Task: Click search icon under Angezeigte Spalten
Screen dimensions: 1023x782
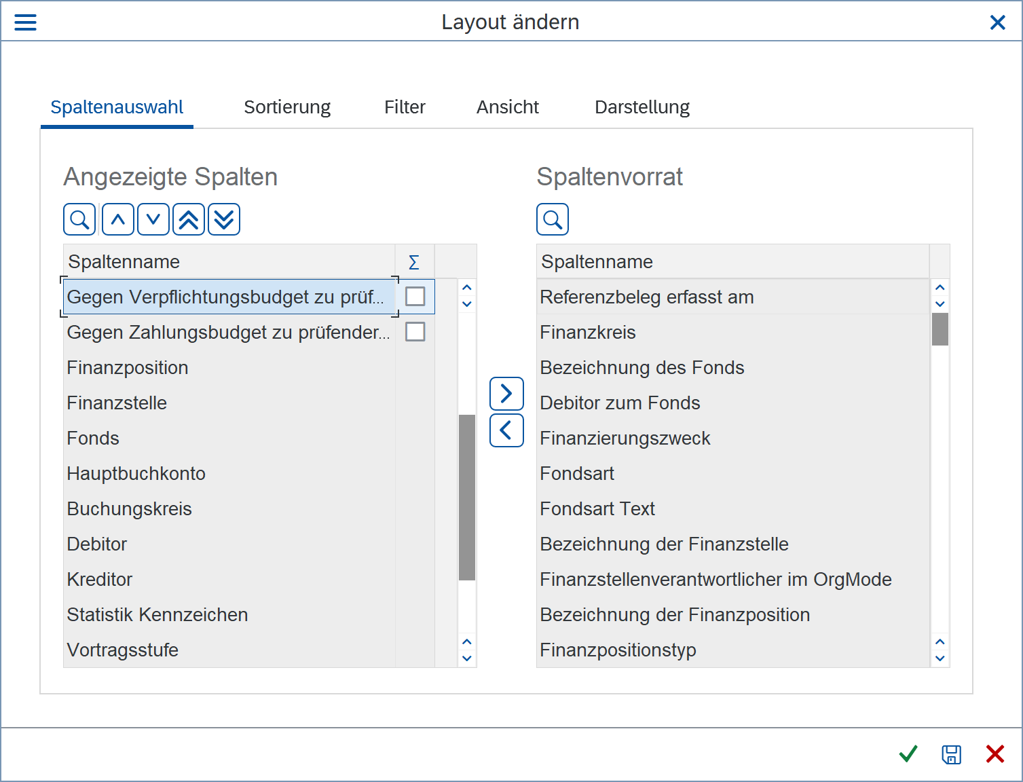Action: point(79,219)
